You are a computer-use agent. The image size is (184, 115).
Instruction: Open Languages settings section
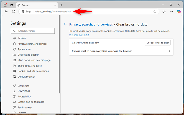[24, 85]
